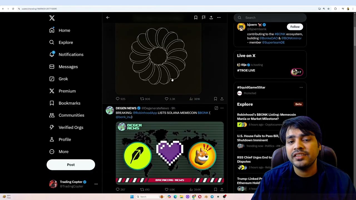Click the flag icon in the header
356x200 pixels.
(204, 17)
